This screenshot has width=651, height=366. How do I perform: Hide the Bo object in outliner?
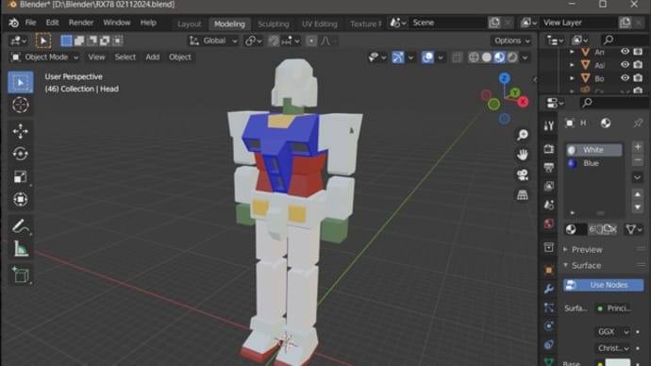(625, 77)
